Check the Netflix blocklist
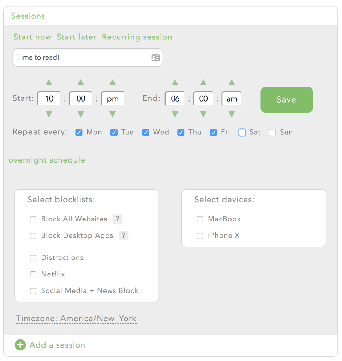 [33, 274]
